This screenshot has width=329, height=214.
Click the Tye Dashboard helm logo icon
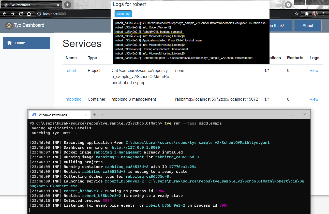(x=9, y=25)
